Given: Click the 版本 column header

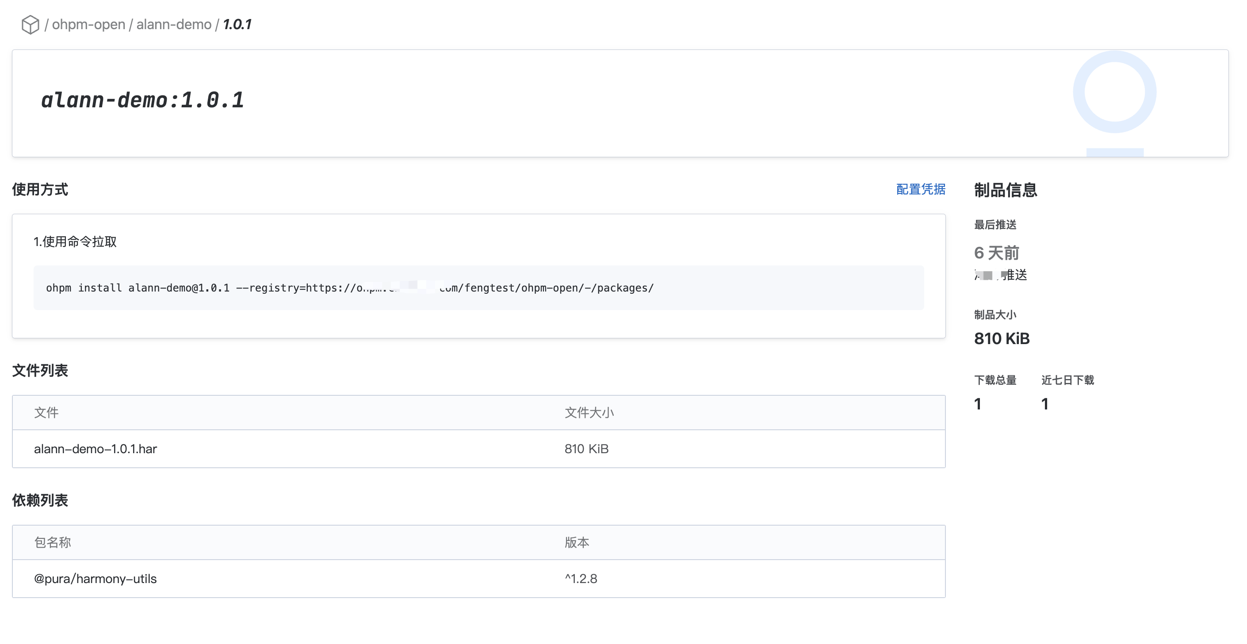Looking at the screenshot, I should 577,542.
